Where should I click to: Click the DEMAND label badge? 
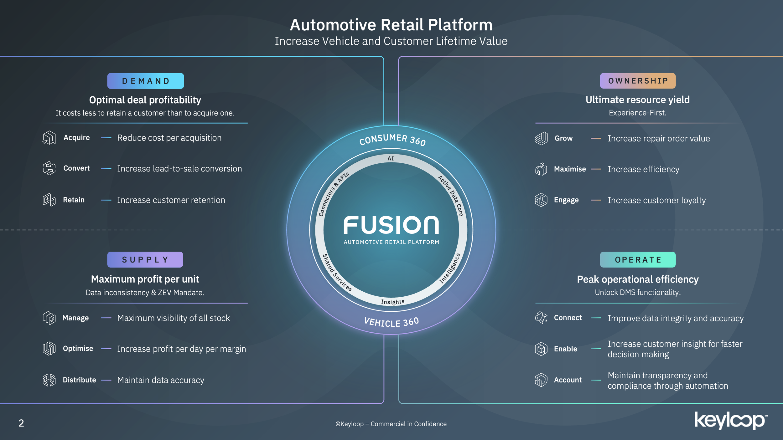pos(146,81)
